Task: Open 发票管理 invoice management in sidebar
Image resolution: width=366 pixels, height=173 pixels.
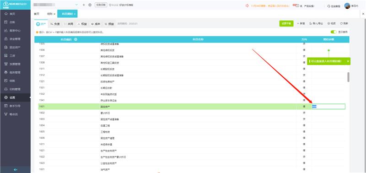Action: pyautogui.click(x=15, y=64)
